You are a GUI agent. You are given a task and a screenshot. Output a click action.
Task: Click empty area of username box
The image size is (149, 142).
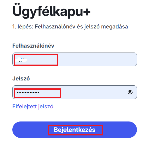point(97,59)
